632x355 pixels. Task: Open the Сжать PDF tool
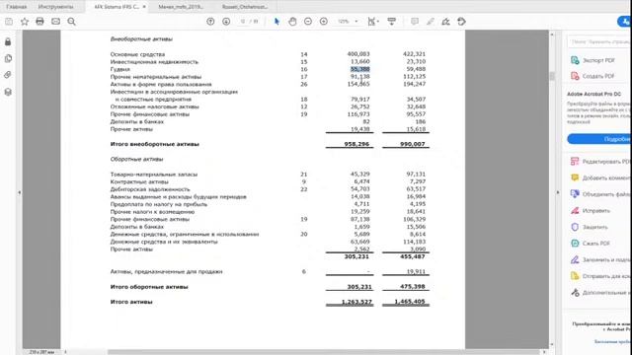pyautogui.click(x=591, y=244)
